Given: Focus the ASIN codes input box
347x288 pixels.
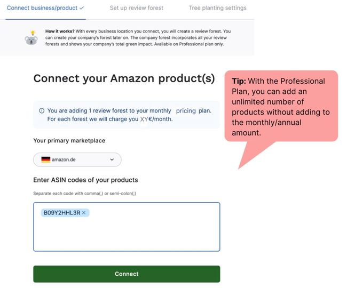Looking at the screenshot, I should (127, 235).
